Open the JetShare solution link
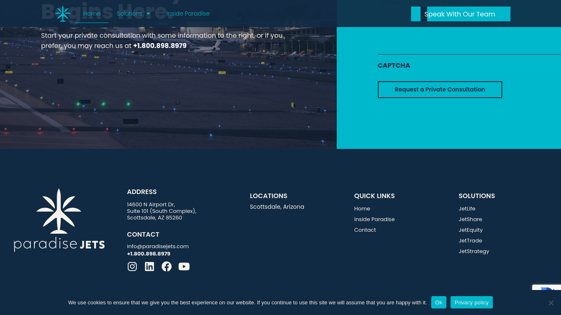561x315 pixels. (470, 219)
